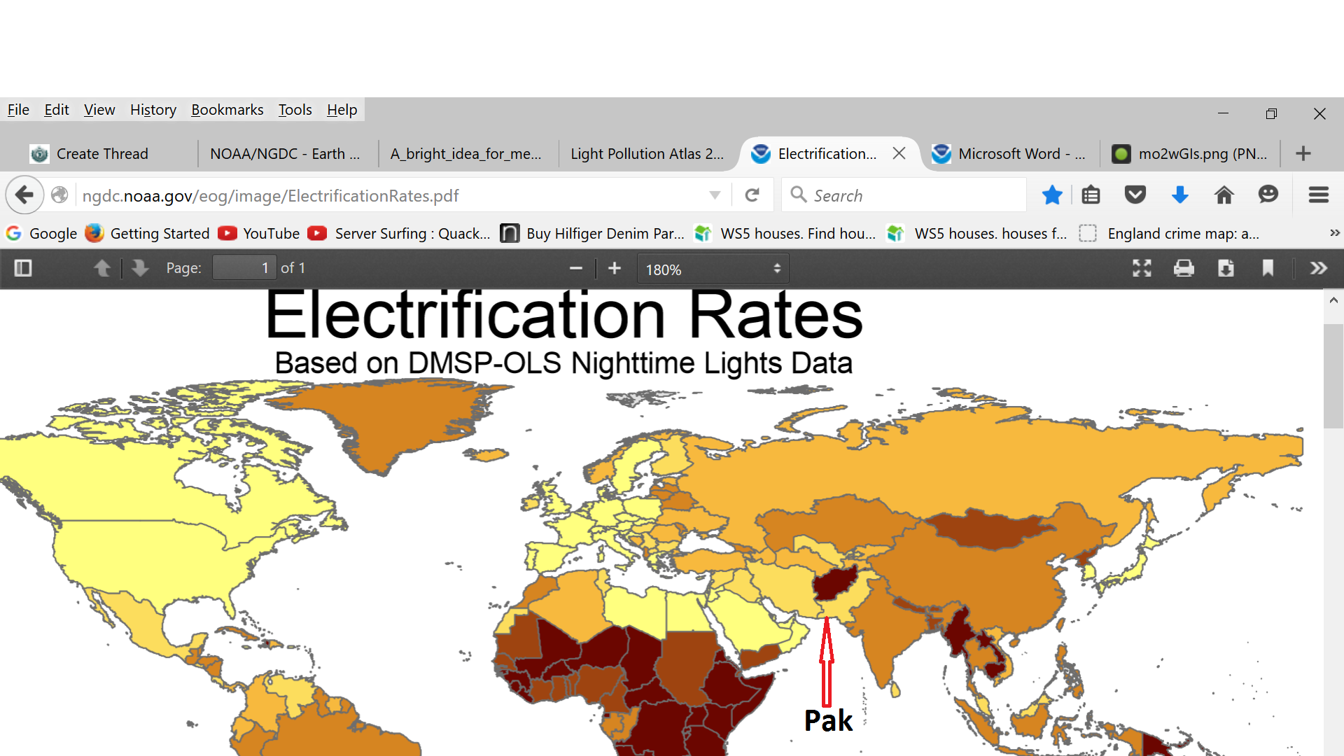This screenshot has width=1344, height=756.
Task: Click the Search box
Action: point(904,195)
